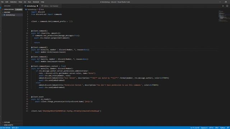Viewport: 230px width, 129px height.
Task: Open the View menu
Action: (x=20, y=2)
